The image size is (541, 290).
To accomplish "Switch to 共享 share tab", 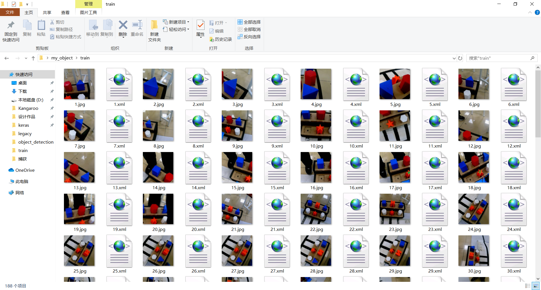I will pos(47,12).
